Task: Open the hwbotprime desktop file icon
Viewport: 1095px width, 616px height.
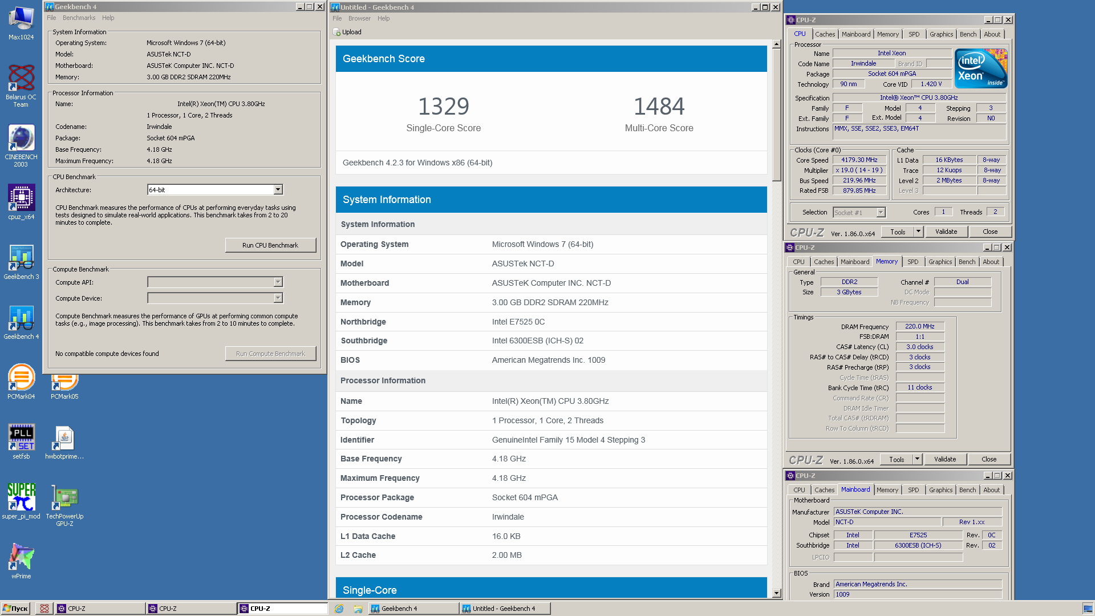Action: click(x=64, y=441)
